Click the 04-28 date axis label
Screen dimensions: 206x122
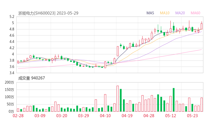pyautogui.click(x=149, y=116)
